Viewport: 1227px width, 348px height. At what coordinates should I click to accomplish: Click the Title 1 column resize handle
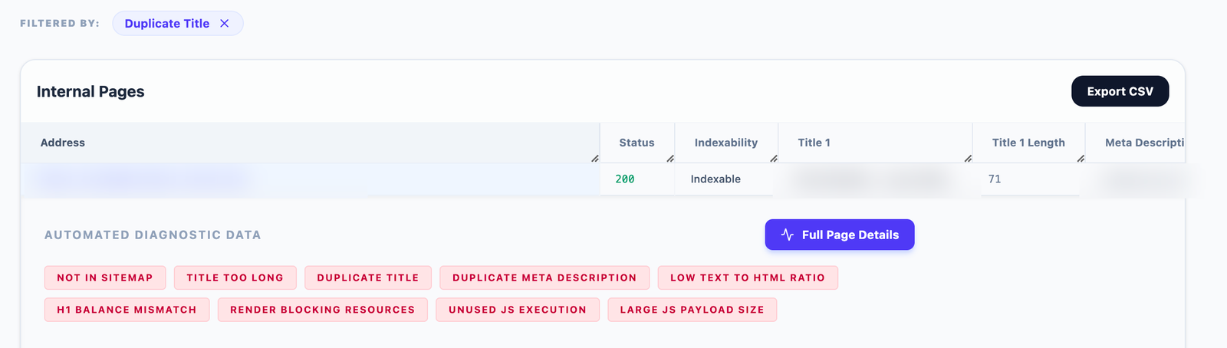click(967, 158)
